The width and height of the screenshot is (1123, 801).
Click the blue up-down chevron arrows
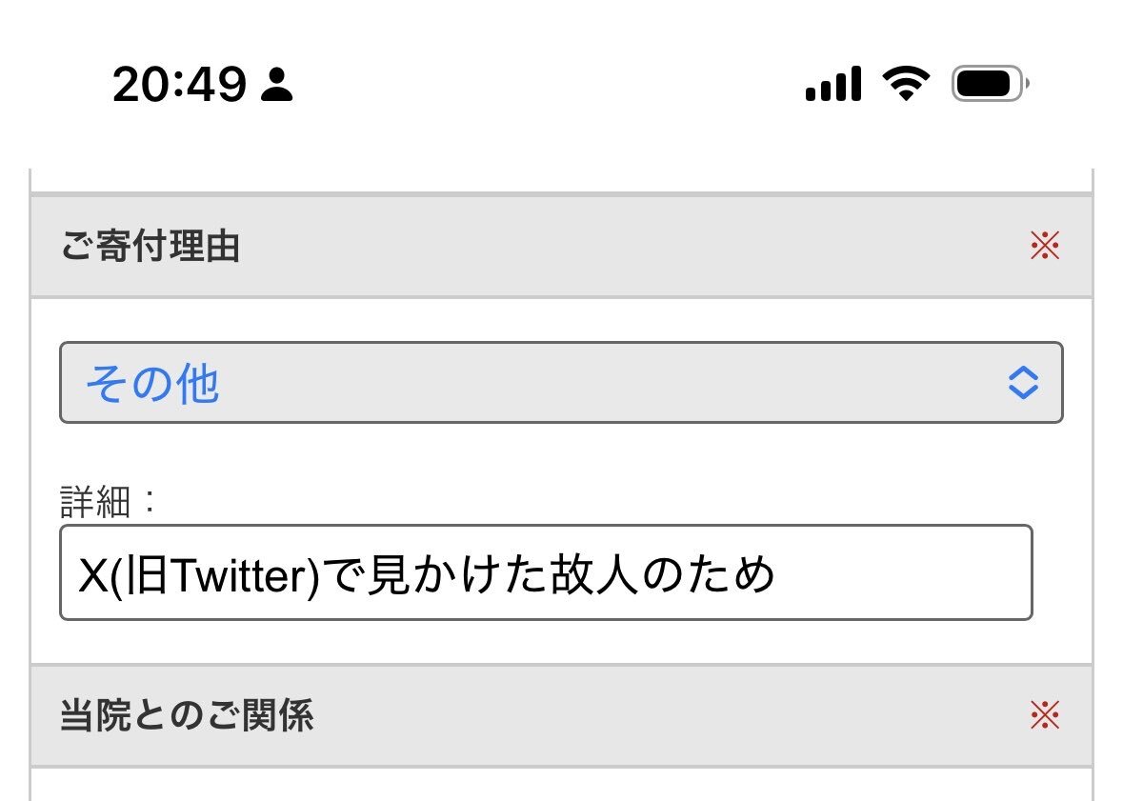click(1022, 383)
